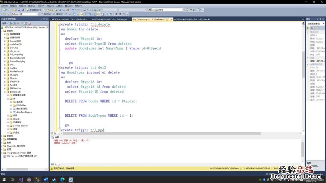326x183 pixels.
Task: Open Microsoft Edge from the taskbar
Action: pos(63,180)
